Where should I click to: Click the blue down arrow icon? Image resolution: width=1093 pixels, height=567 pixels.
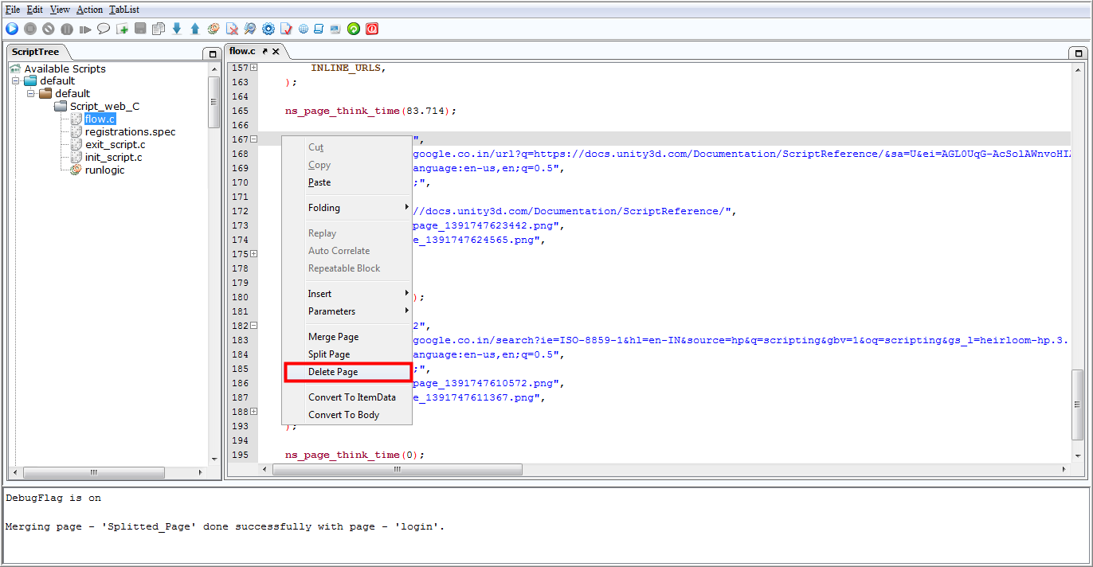pyautogui.click(x=177, y=29)
